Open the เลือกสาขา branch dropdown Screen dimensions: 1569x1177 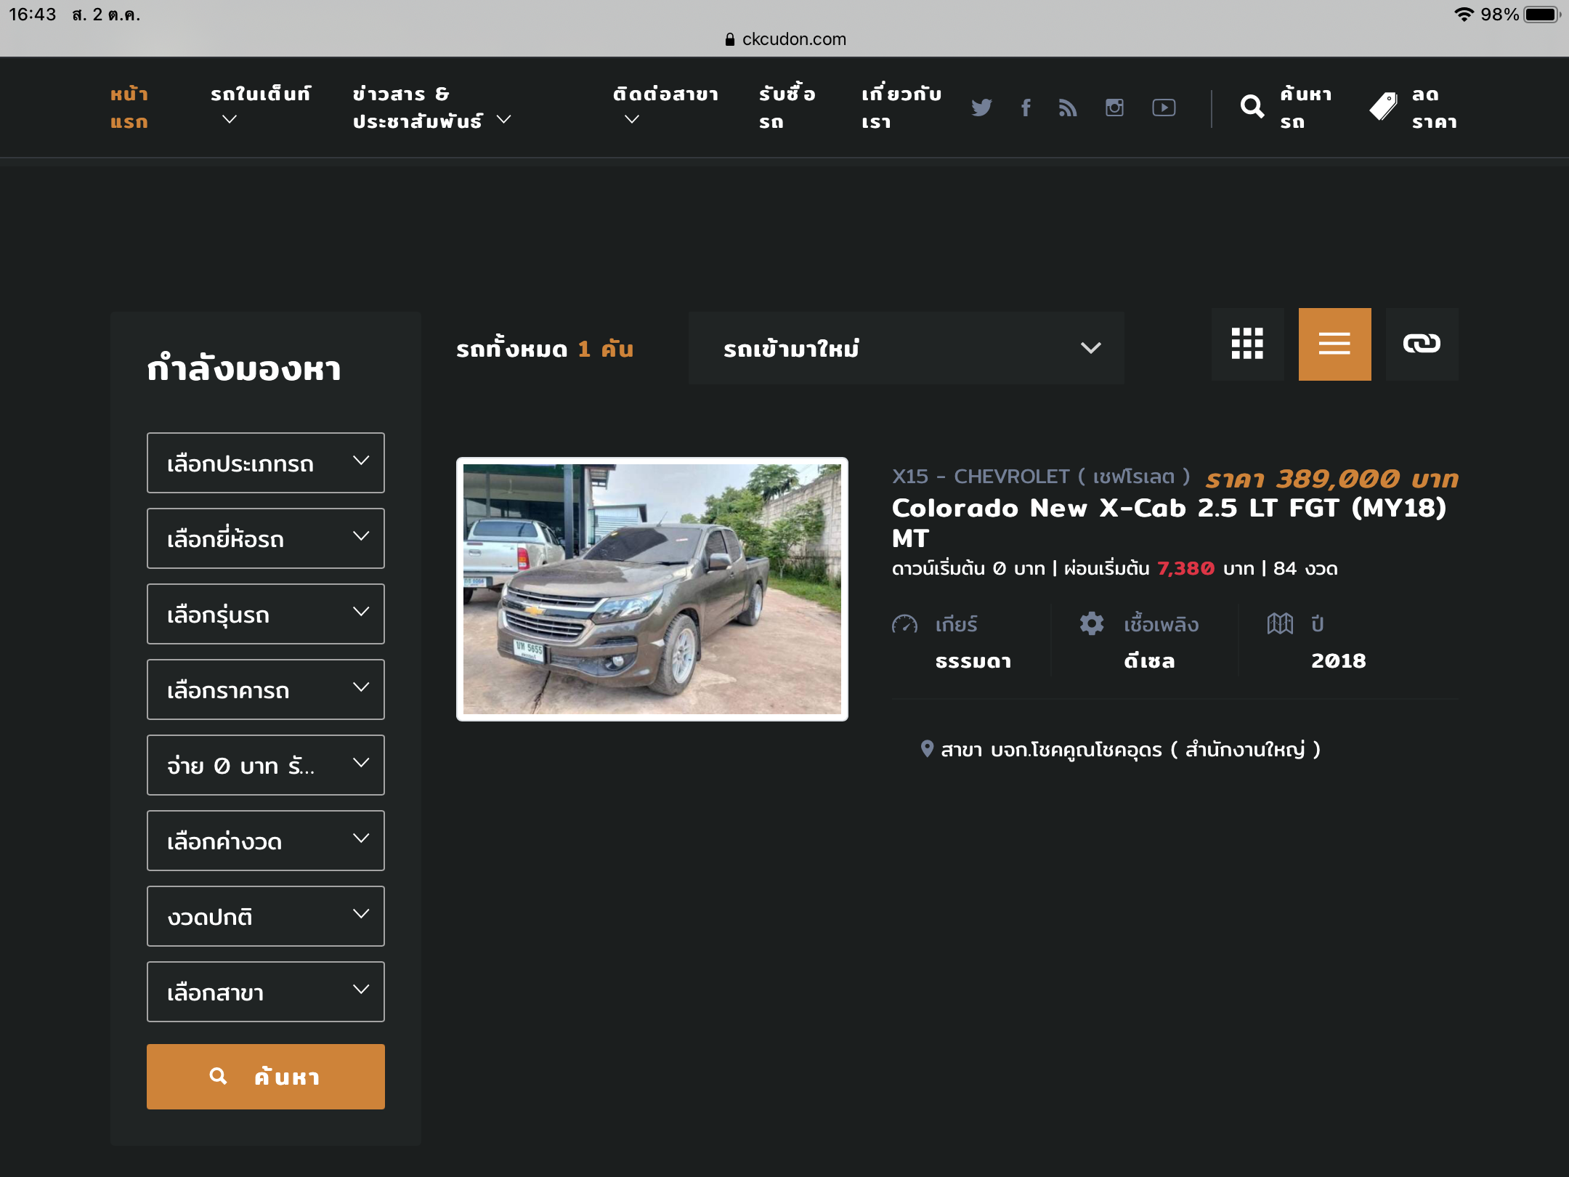point(265,992)
